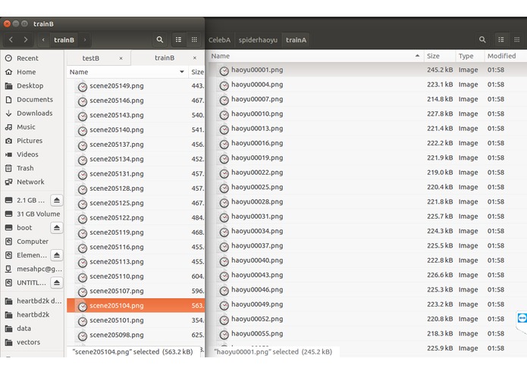
Task: Open mesahpc@g... bookmark in sidebar
Action: pos(32,269)
